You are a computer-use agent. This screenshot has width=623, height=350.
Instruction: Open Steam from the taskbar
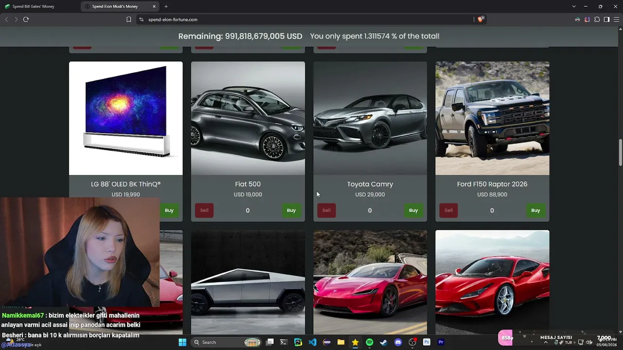coord(384,342)
